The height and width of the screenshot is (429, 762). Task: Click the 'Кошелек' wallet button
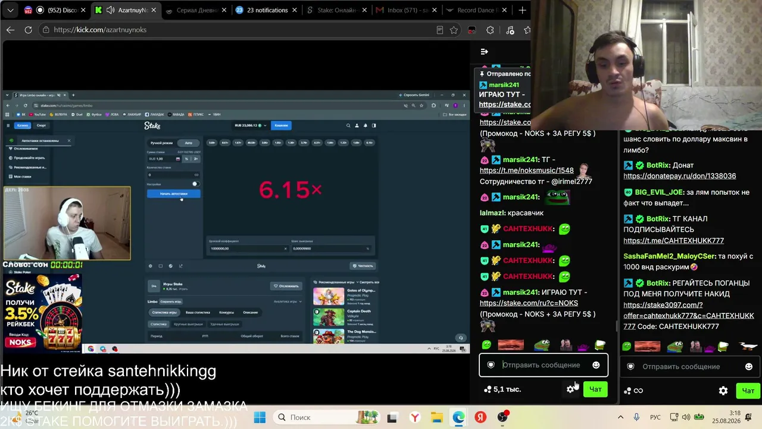tap(281, 125)
